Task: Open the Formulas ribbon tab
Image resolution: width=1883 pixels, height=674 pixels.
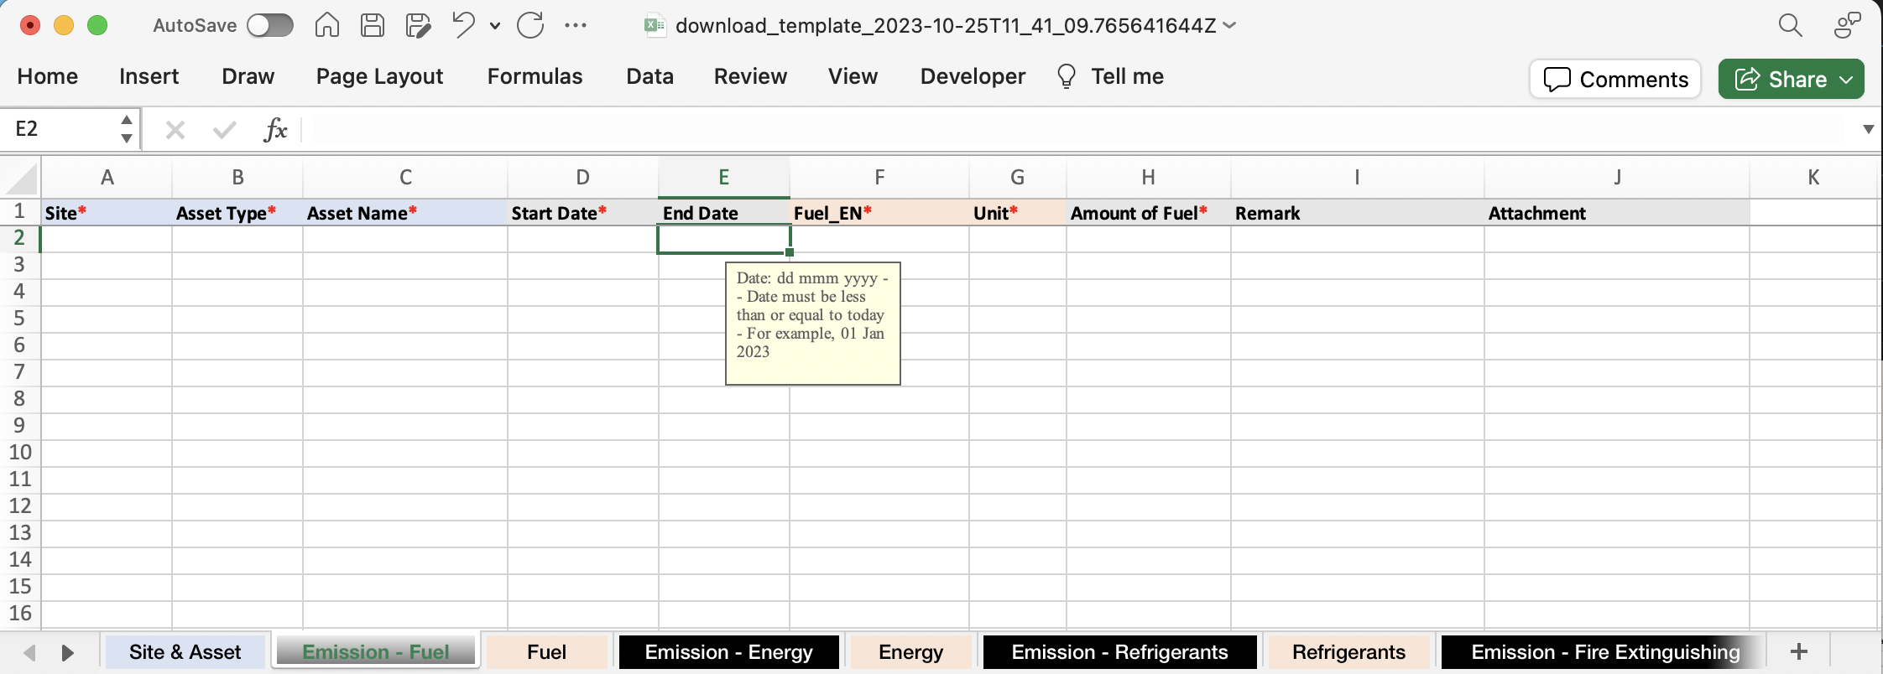Action: coord(535,76)
